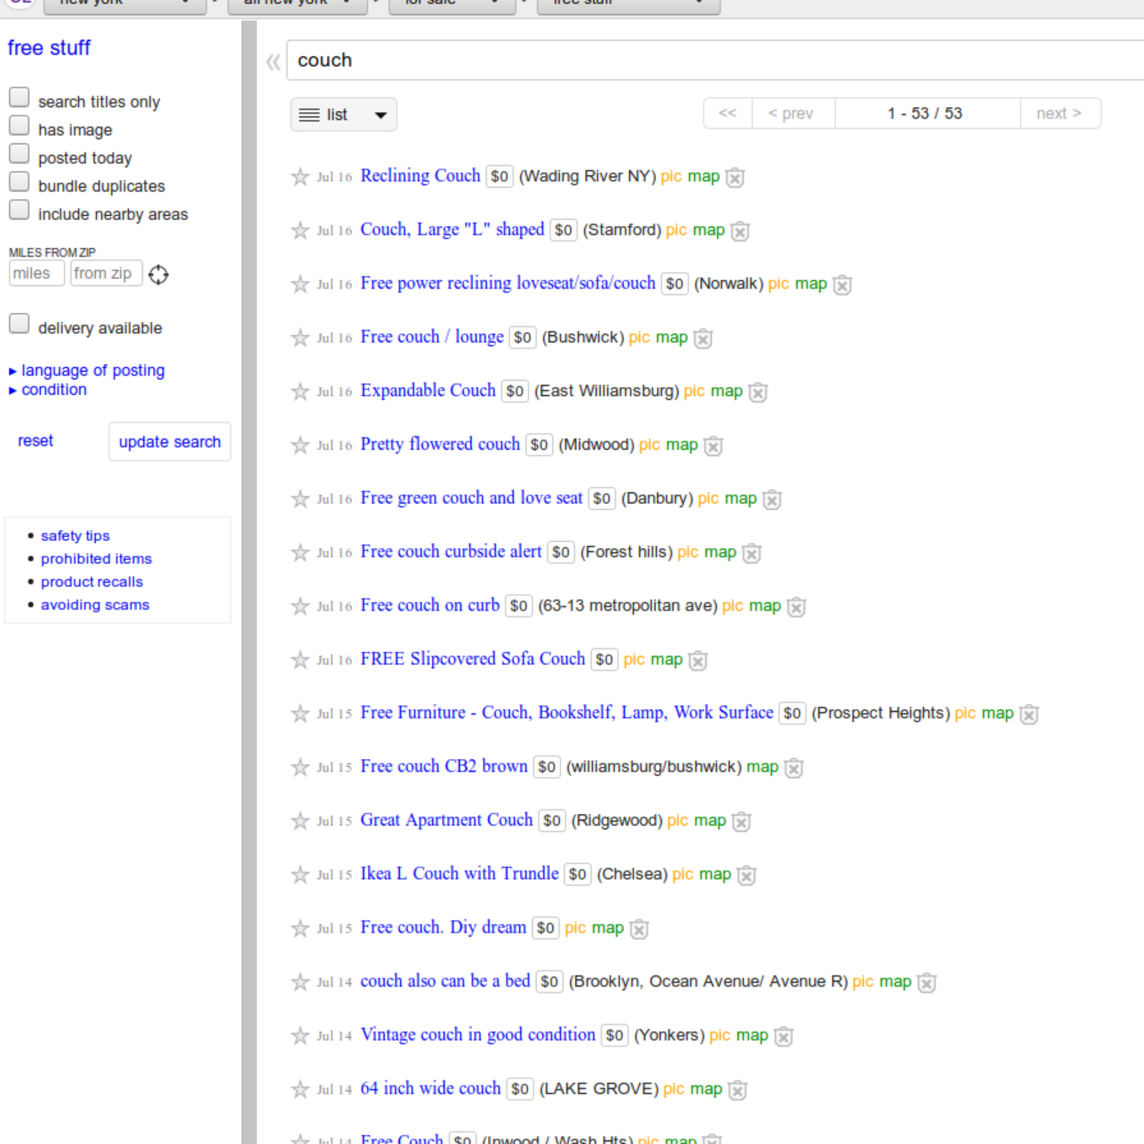
Task: Hide the Norwalk loveseat listing via trash icon
Action: pos(842,285)
